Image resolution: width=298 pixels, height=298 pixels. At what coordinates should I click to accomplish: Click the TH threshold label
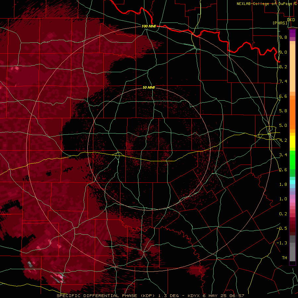tap(284, 258)
